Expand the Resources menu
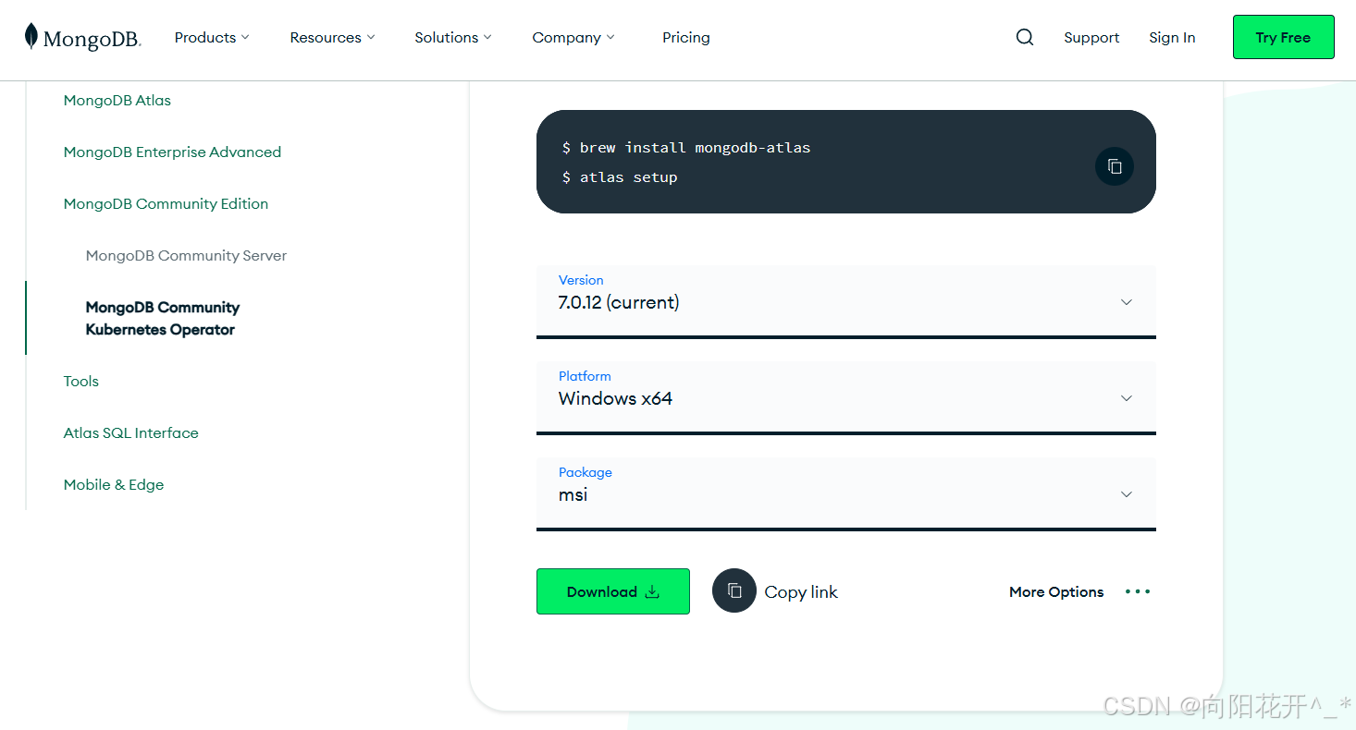Image resolution: width=1356 pixels, height=730 pixels. pos(332,37)
